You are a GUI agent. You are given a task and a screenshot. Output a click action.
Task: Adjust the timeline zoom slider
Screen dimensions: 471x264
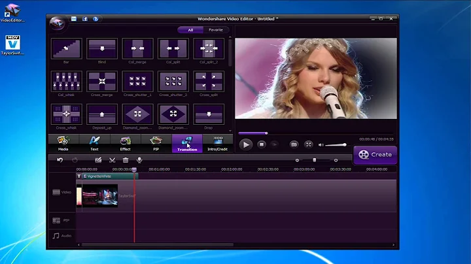tap(315, 160)
